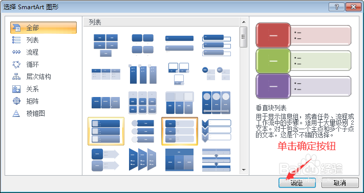The width and height of the screenshot is (364, 193).
Task: Pick the trapezoid list layout
Action: pos(142,160)
